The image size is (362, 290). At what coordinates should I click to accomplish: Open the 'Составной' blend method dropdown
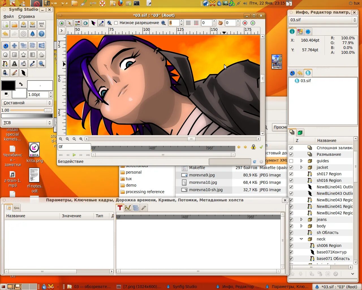point(27,103)
